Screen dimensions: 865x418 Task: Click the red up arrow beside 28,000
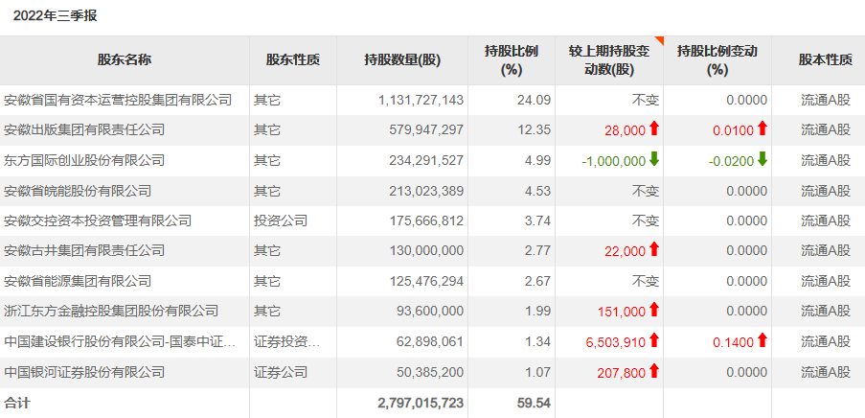(654, 129)
